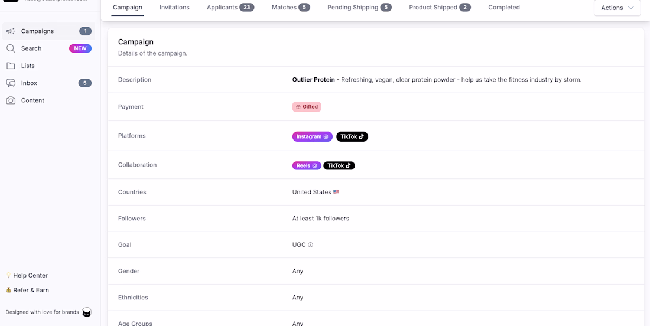
Task: Click the Lists folder icon
Action: click(x=11, y=66)
